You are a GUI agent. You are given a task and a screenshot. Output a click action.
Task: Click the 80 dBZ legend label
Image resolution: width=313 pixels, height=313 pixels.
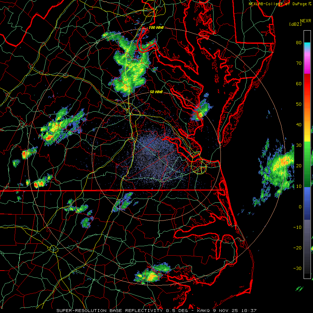click(x=299, y=42)
